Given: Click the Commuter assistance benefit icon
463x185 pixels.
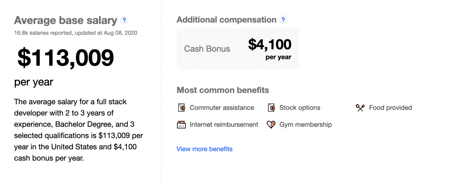Looking at the screenshot, I should 181,108.
